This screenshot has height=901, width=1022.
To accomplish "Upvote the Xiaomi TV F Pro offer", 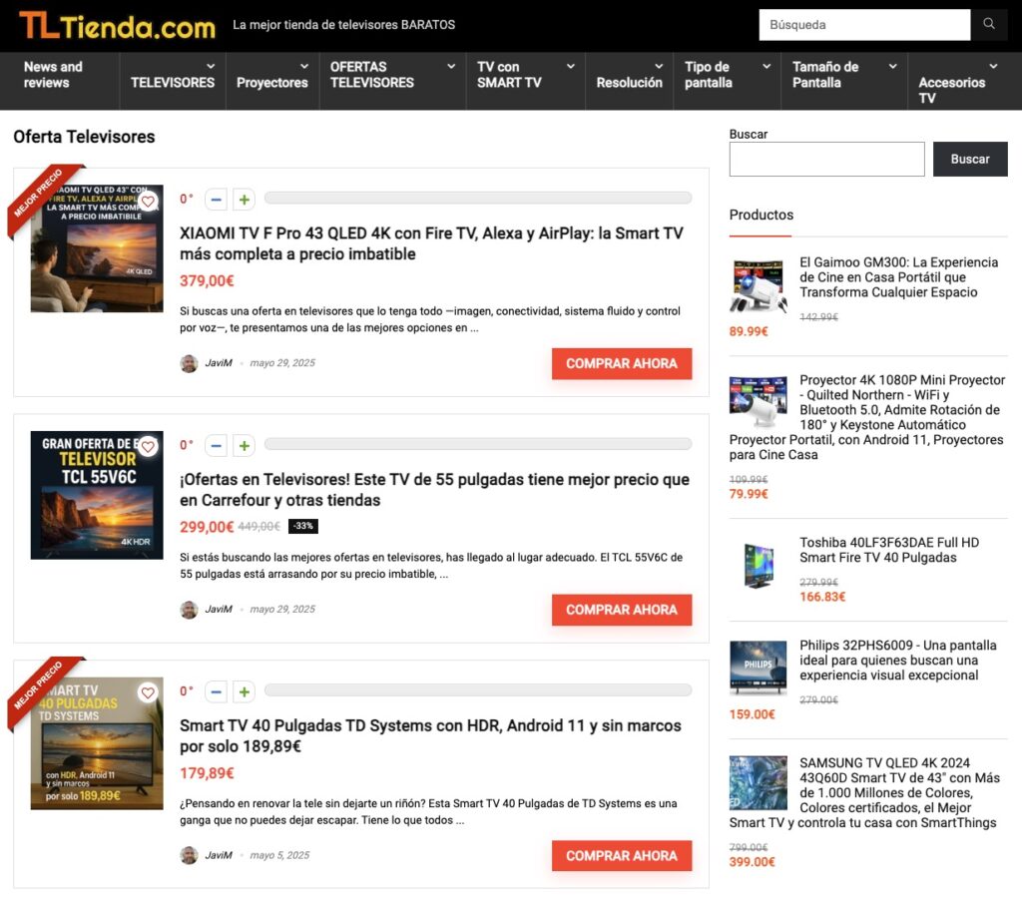I will (244, 200).
